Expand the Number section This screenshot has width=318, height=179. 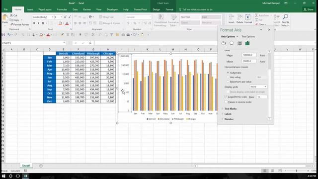point(229,119)
